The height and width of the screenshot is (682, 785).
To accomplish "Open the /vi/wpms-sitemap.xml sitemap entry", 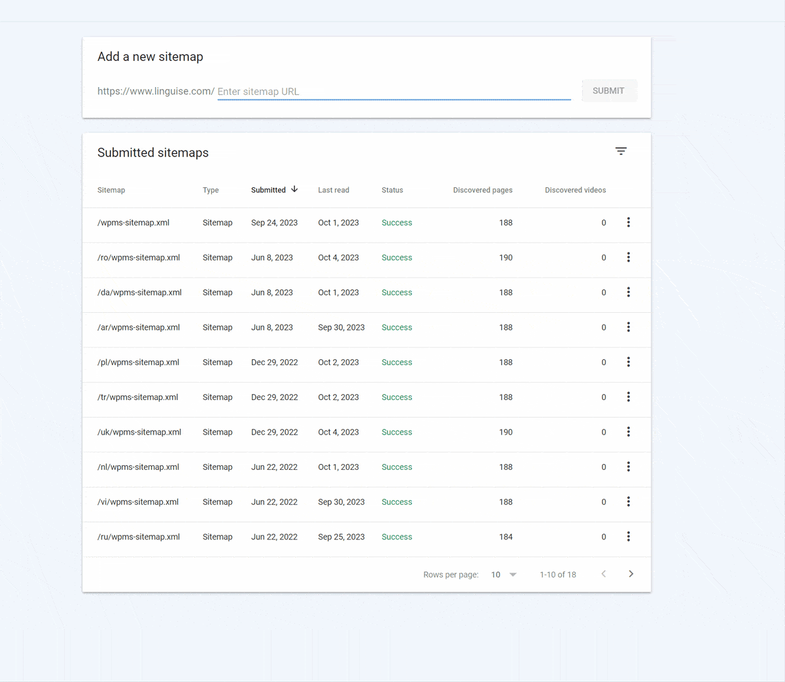I will [138, 502].
